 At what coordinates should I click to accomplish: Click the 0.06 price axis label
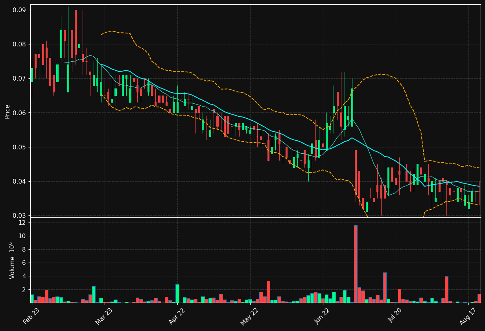point(20,113)
